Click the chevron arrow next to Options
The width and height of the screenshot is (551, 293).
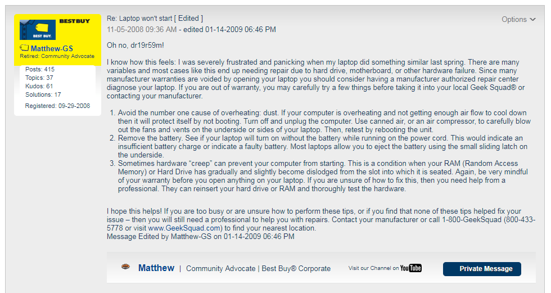[x=532, y=19]
